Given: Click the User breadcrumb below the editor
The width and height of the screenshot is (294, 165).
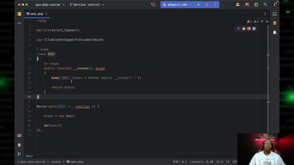Looking at the screenshot, I should point(29,156).
